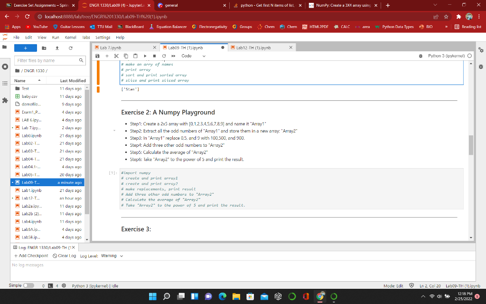The height and width of the screenshot is (304, 486).
Task: Restart the kernel
Action: [x=163, y=56]
